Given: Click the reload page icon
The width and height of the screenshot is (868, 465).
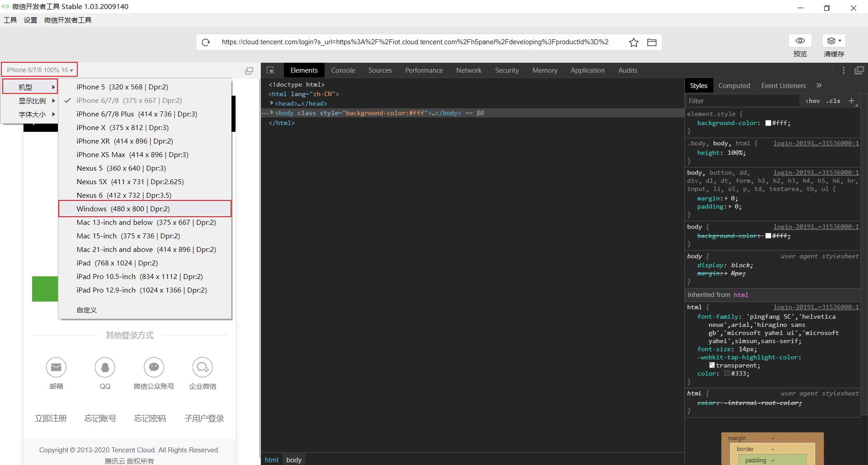Looking at the screenshot, I should click(x=206, y=42).
